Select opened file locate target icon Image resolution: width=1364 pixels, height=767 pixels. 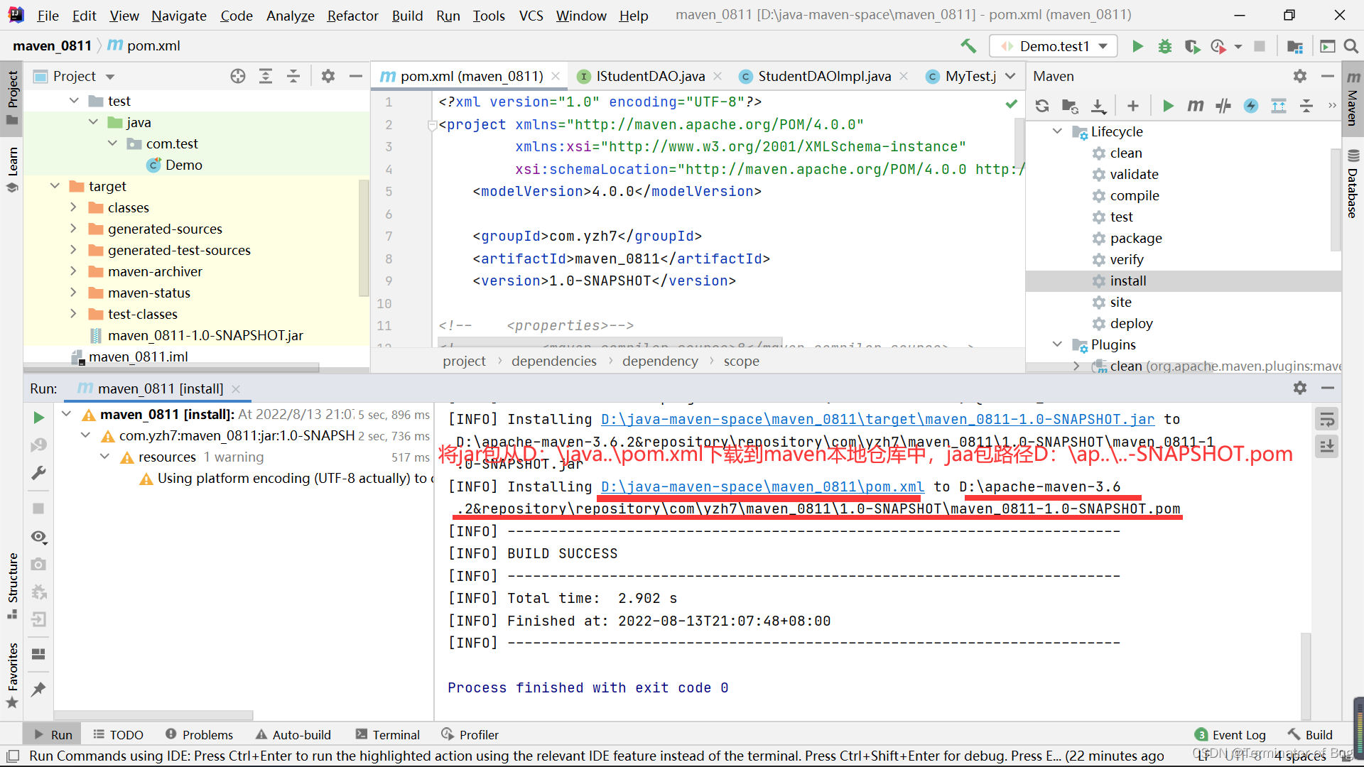click(238, 76)
